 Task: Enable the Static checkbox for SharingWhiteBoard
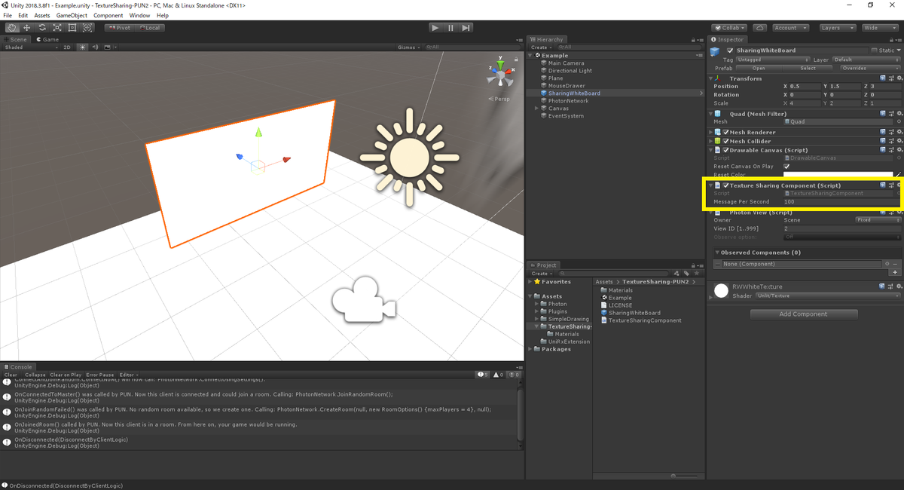coord(875,51)
